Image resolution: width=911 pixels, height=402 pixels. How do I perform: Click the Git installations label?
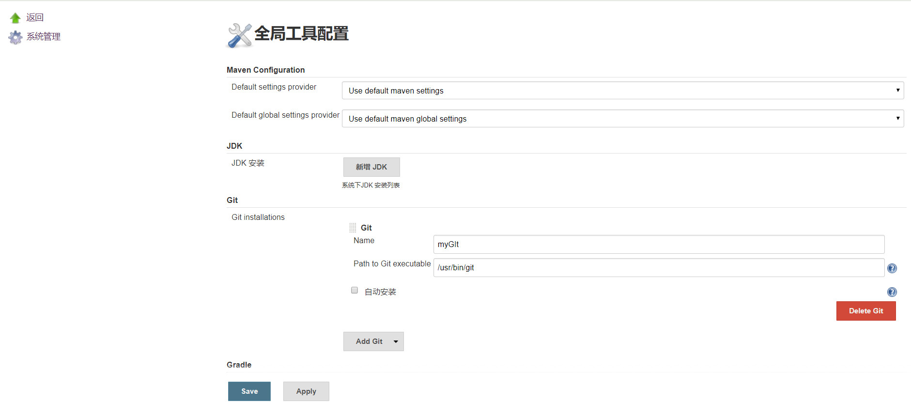click(258, 217)
